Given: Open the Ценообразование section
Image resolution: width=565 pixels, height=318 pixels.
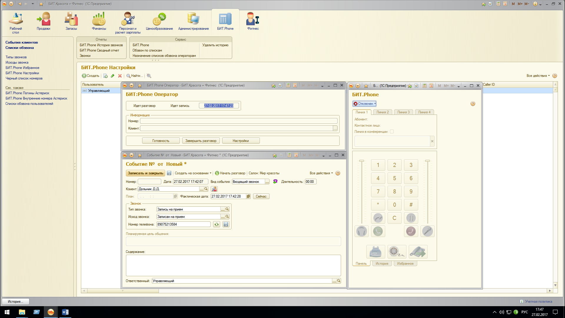Looking at the screenshot, I should pyautogui.click(x=159, y=21).
